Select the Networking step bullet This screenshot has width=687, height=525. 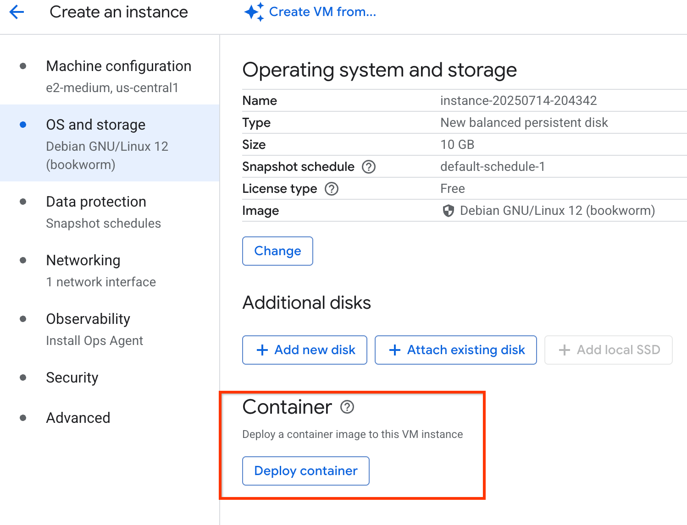23,260
